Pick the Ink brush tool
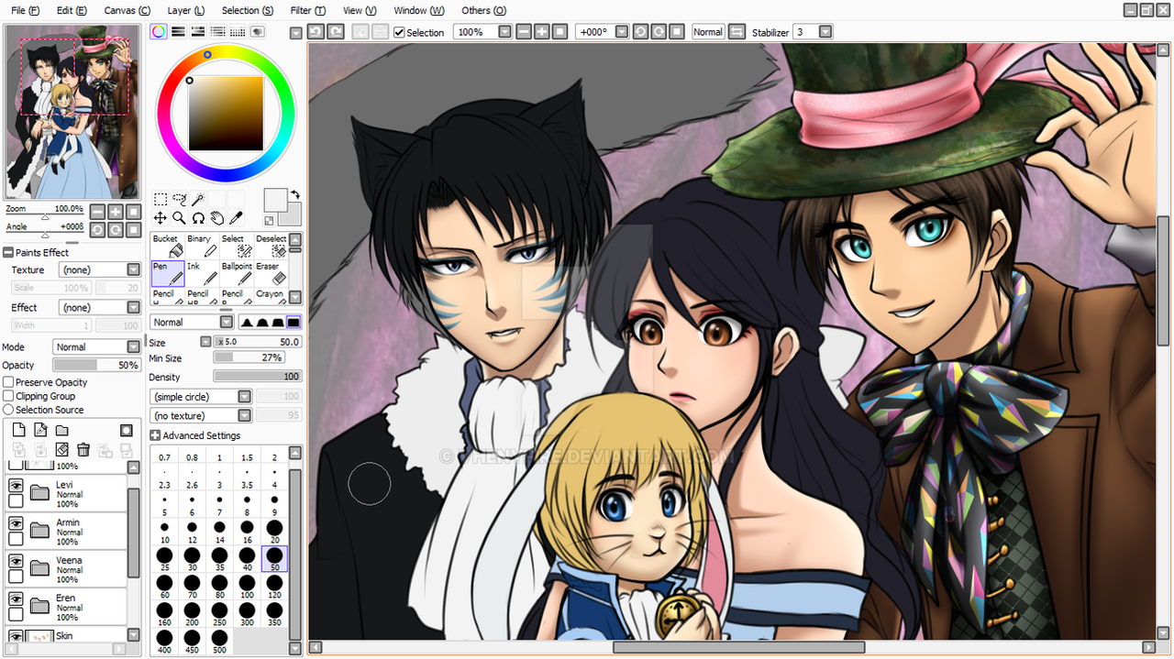 202,272
